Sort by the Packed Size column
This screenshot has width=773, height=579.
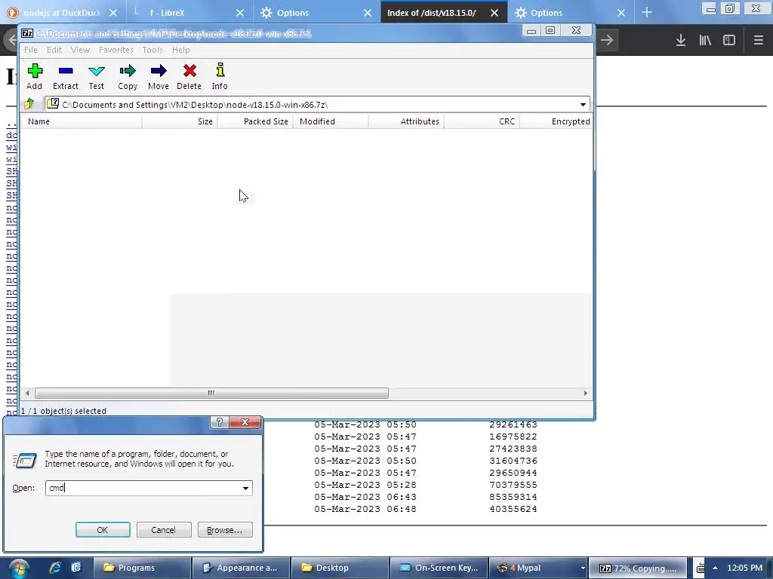[255, 121]
